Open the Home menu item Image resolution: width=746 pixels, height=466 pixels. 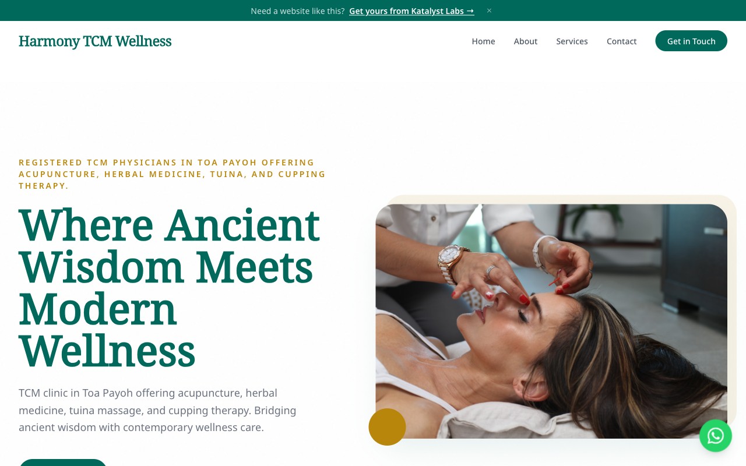point(483,41)
